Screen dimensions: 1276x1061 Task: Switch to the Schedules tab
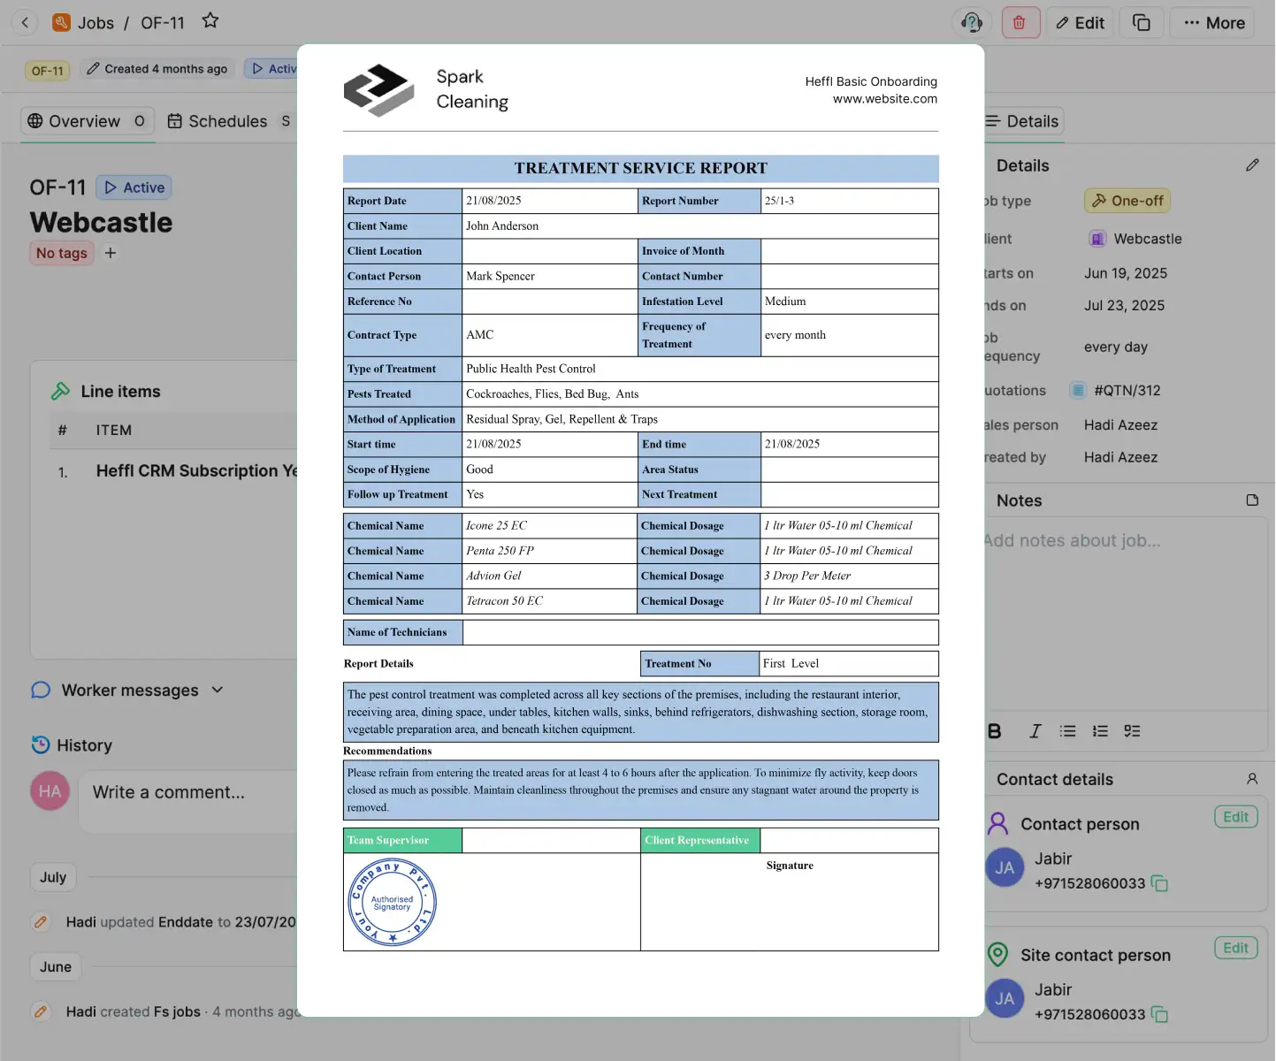click(226, 121)
